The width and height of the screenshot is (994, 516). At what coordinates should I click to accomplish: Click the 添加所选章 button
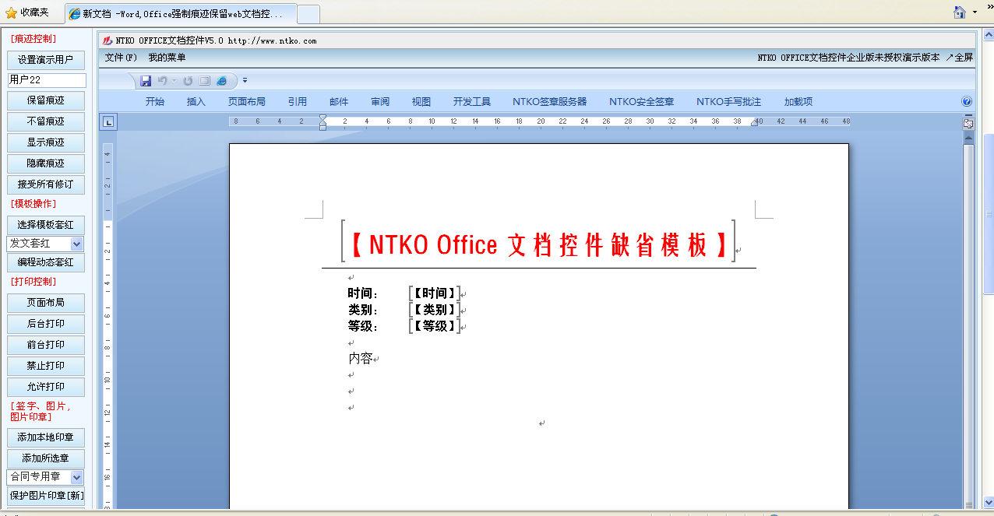click(46, 458)
